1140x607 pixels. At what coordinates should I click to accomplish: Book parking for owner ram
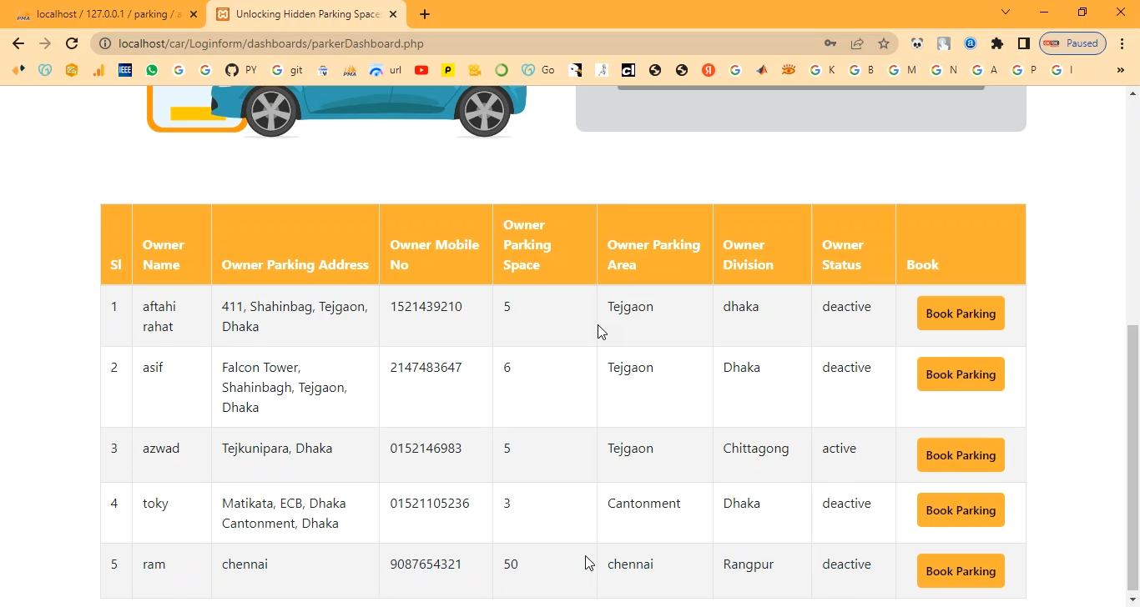click(x=961, y=571)
